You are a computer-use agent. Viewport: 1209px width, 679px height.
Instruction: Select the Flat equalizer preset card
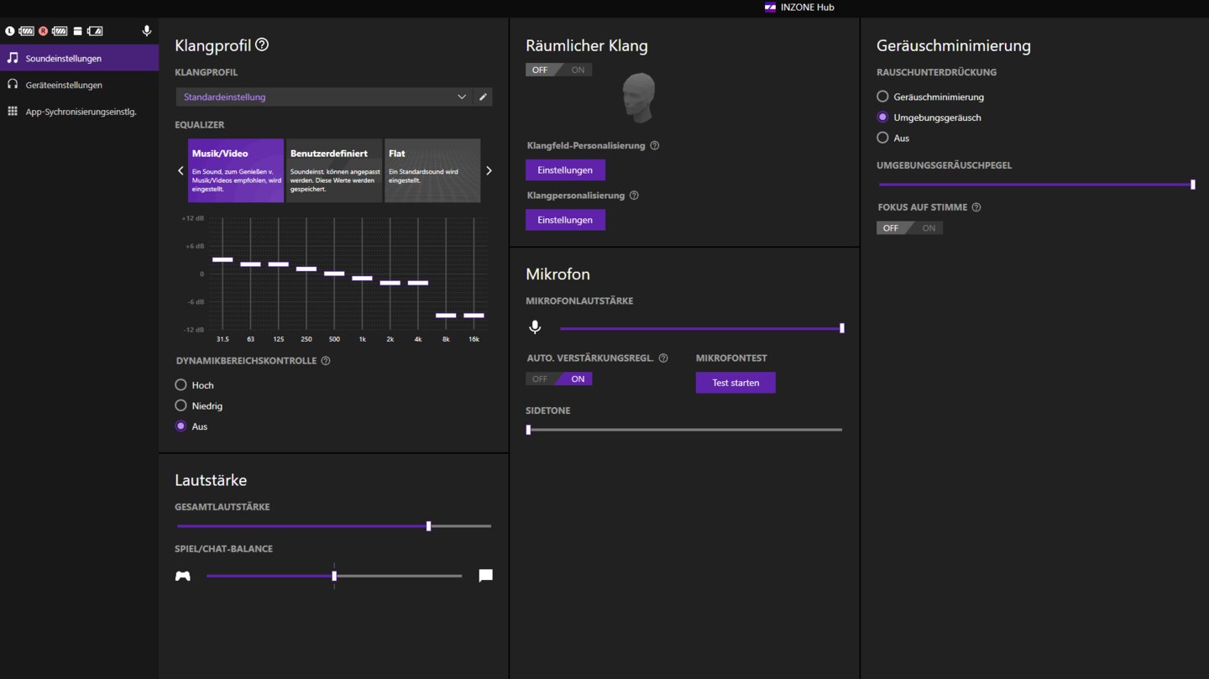pos(432,170)
